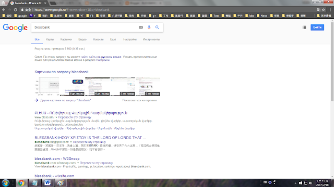This screenshot has width=334, height=187.
Task: Open the Yahoo 'Y' bookmark
Action: (x=32, y=16)
